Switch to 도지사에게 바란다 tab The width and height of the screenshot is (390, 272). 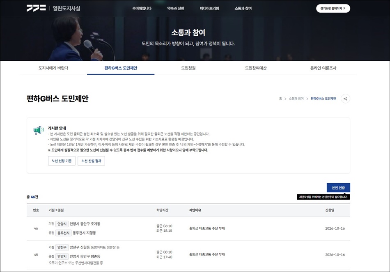click(53, 68)
